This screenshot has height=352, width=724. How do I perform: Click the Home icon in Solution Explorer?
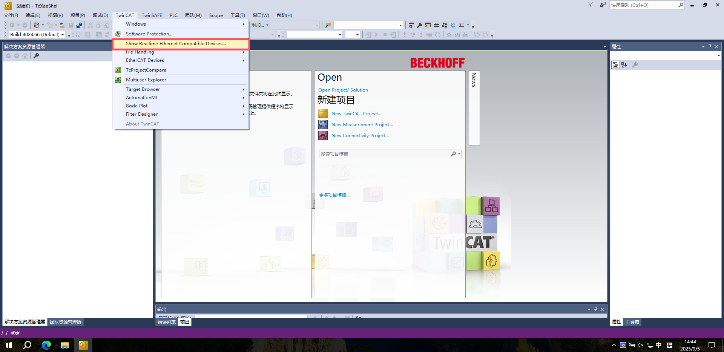coord(25,56)
